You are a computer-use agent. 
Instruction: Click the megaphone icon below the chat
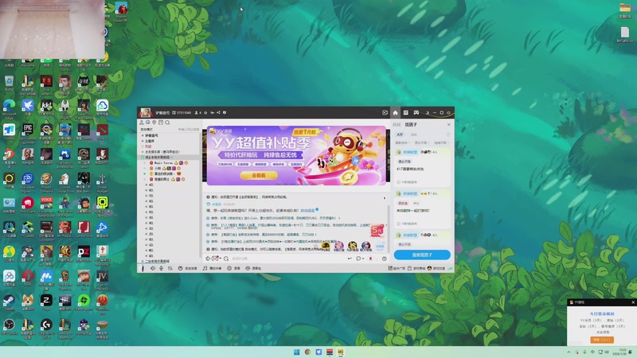coord(208,259)
